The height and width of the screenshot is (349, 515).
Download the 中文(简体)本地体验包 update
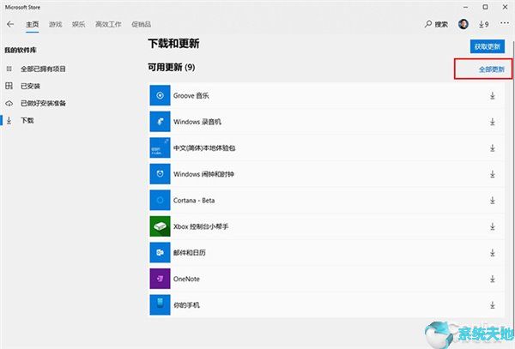click(493, 148)
